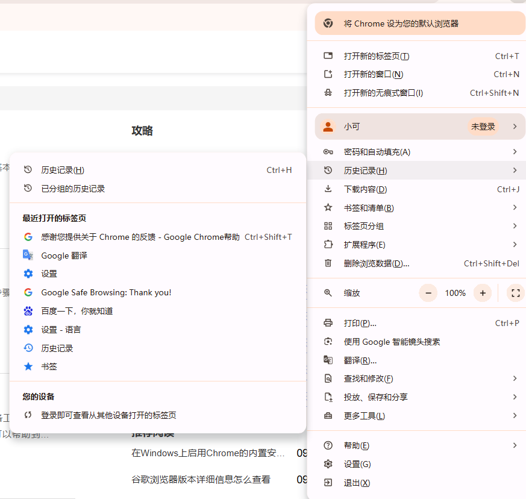Click the translate icon beside 翻译(R)
Image resolution: width=526 pixels, height=499 pixels.
coord(328,360)
